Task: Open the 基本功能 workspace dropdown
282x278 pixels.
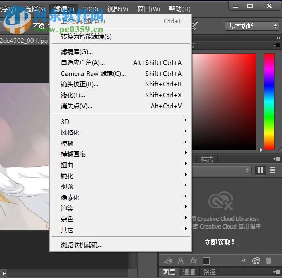Action: coord(252,26)
